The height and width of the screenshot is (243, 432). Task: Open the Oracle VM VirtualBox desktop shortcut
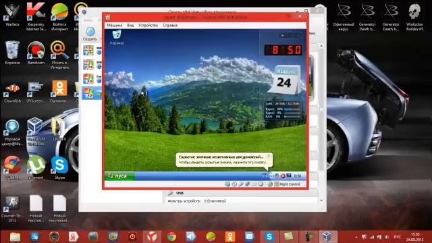pyautogui.click(x=36, y=132)
